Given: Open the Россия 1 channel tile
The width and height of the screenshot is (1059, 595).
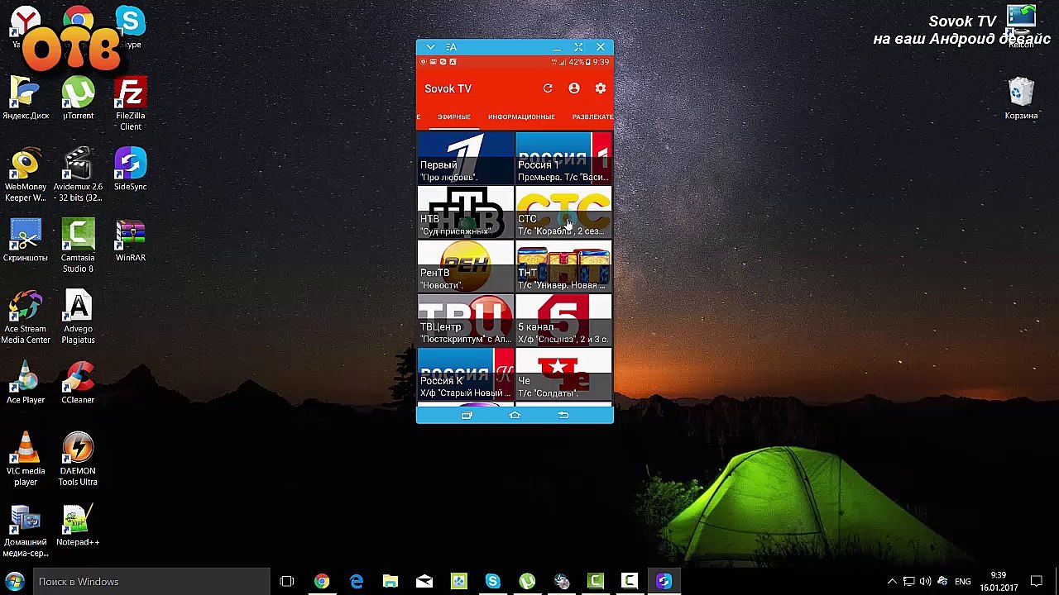Looking at the screenshot, I should 563,158.
